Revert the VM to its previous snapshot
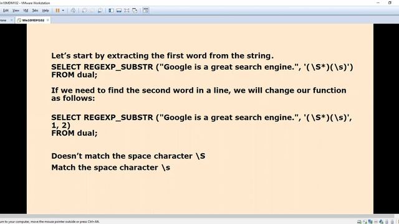This screenshot has height=224, width=399. (x=92, y=11)
